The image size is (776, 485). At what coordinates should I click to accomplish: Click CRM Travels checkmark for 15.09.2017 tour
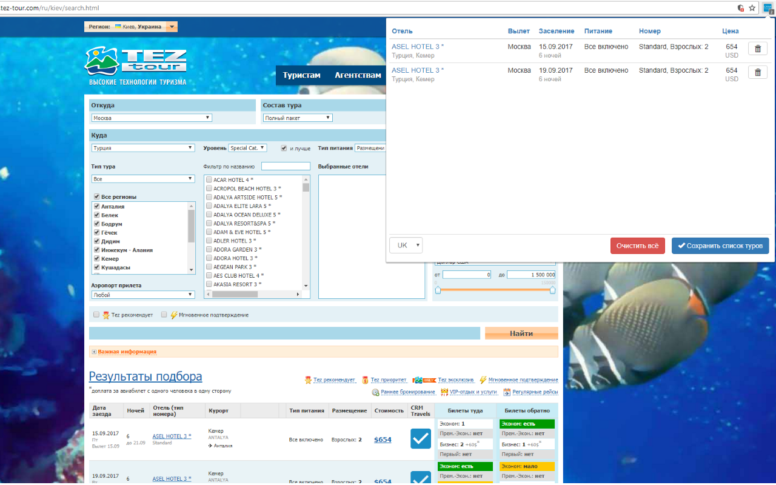pyautogui.click(x=421, y=438)
